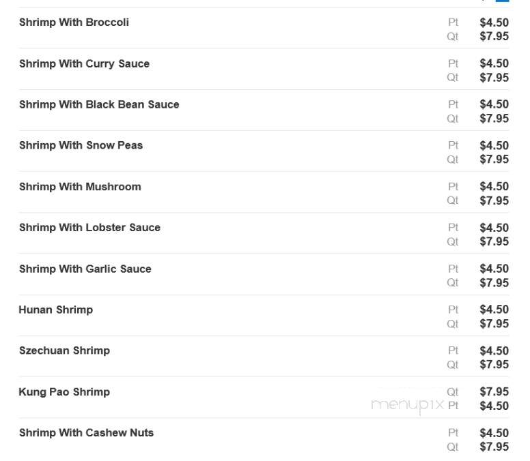Select Hunan Shrimp dish
Image resolution: width=530 pixels, height=461 pixels.
56,310
